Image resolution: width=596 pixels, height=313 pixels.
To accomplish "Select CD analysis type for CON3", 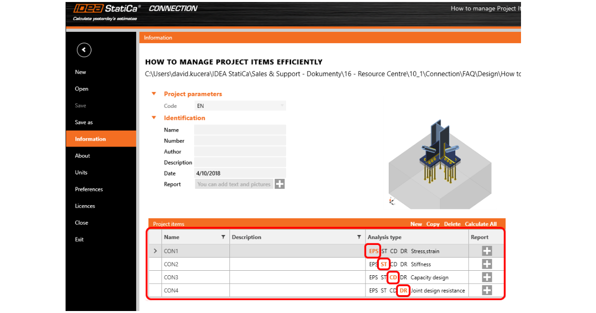I will click(x=393, y=277).
